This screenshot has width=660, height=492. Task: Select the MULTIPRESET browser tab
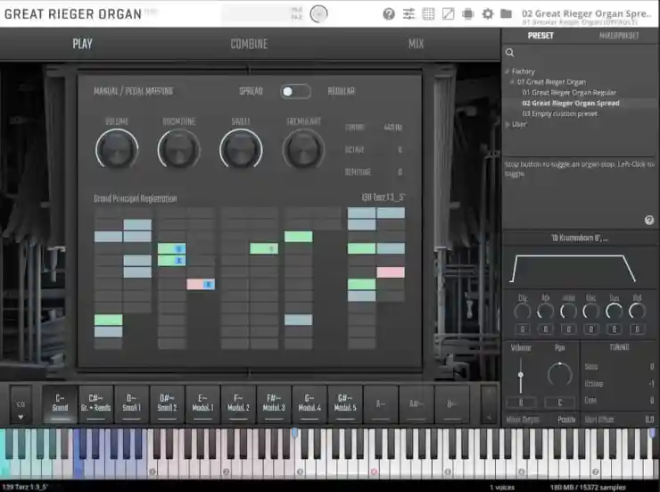coord(619,36)
